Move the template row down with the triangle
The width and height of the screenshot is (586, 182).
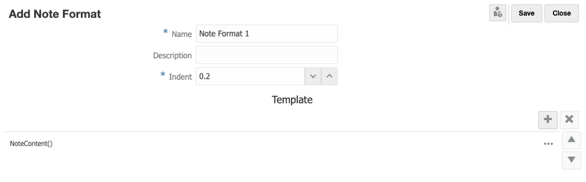click(x=571, y=160)
